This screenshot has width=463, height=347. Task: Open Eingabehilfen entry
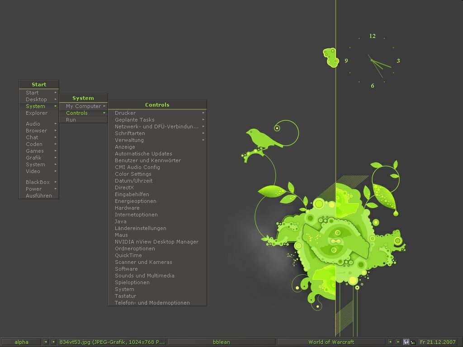(x=157, y=194)
